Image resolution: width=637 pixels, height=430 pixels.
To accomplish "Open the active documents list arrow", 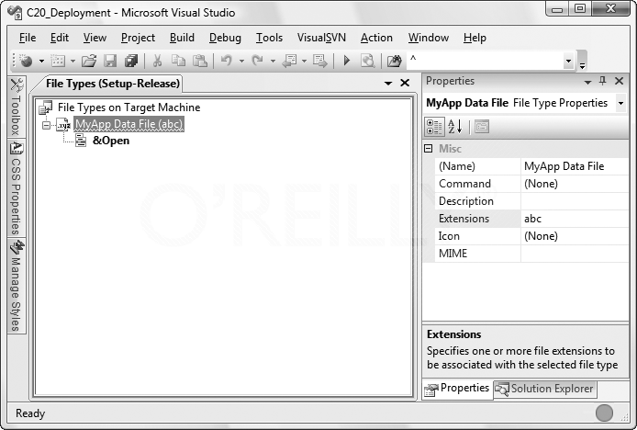I will 388,83.
